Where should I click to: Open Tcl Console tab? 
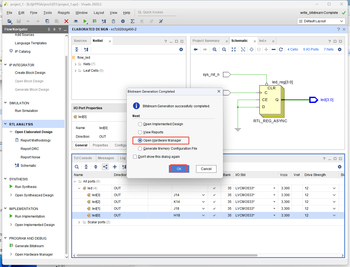click(83, 158)
